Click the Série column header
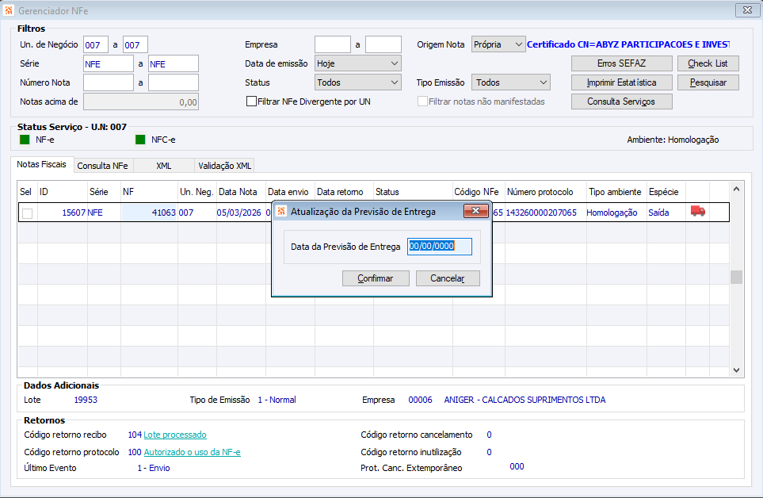This screenshot has height=498, width=763. pos(104,192)
